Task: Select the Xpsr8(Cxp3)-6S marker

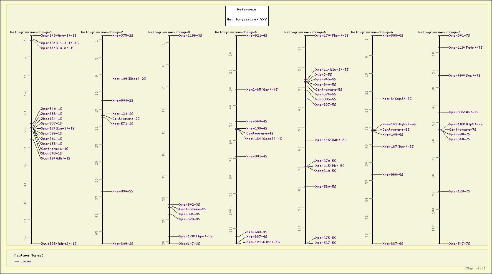Action: [x=397, y=99]
